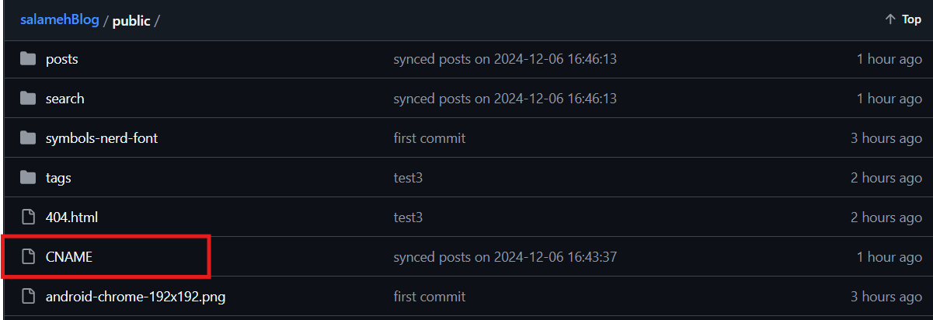Open the posts folder

[62, 59]
